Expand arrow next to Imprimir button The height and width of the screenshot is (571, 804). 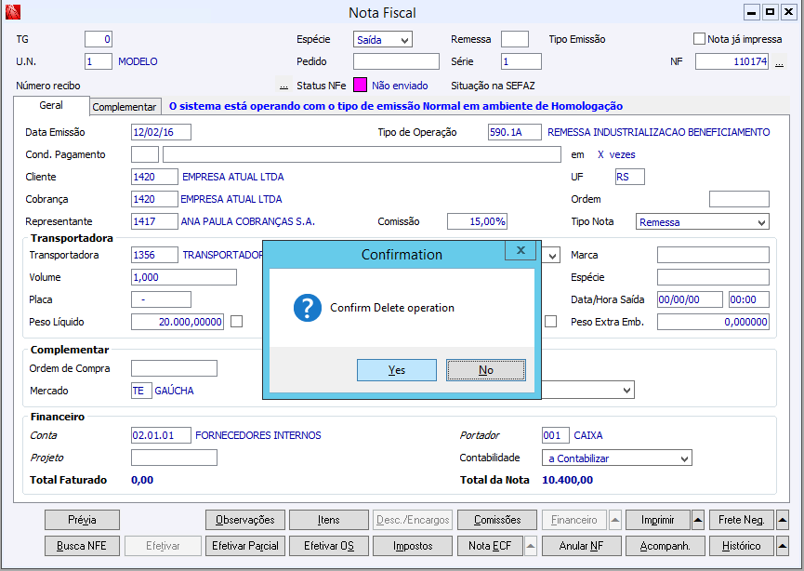pos(698,520)
